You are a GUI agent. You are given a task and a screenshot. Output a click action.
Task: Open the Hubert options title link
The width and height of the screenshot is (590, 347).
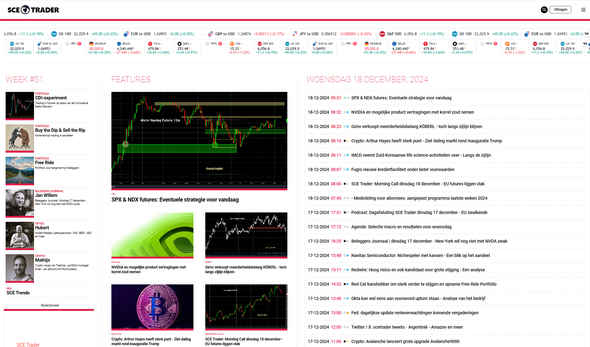point(42,228)
